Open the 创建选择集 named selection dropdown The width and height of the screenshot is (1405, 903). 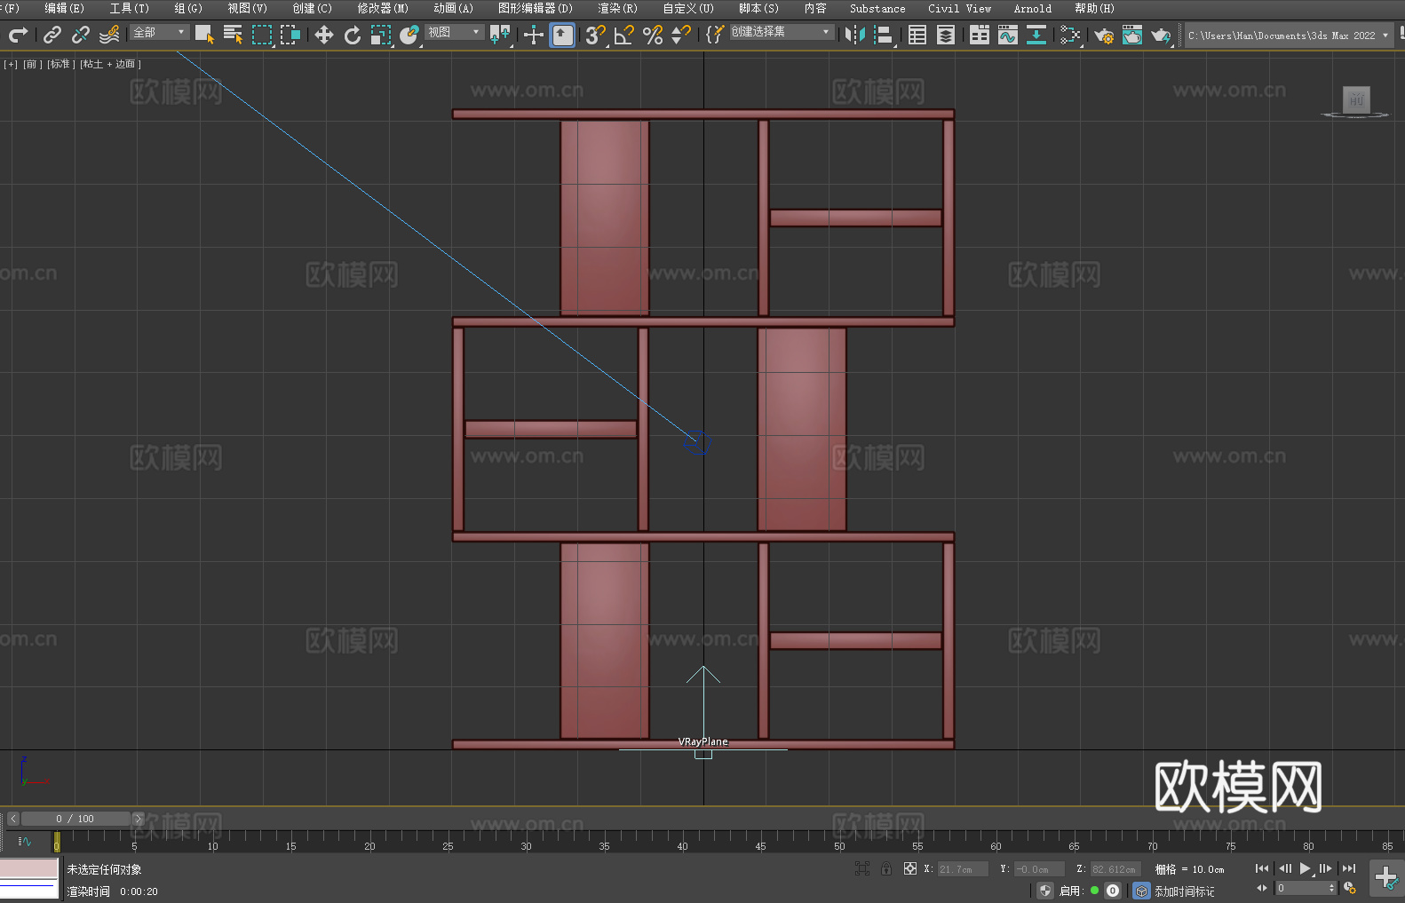pos(782,32)
